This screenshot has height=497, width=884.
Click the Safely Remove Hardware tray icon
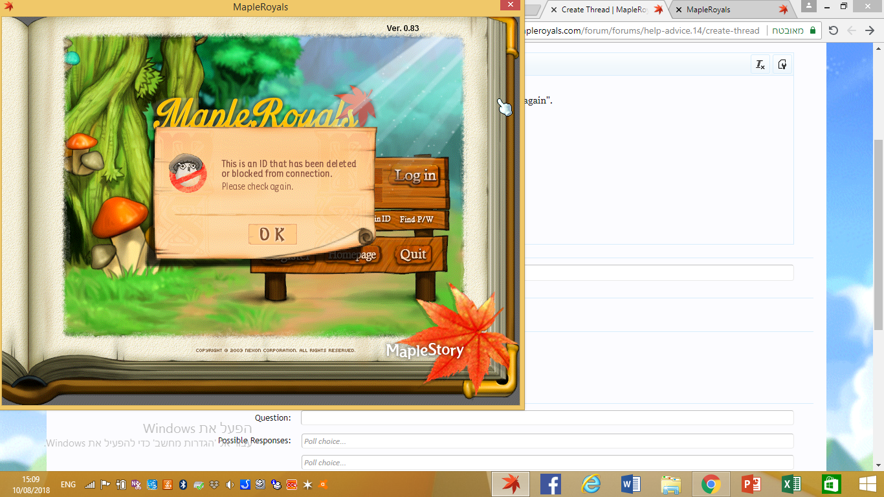pyautogui.click(x=199, y=484)
